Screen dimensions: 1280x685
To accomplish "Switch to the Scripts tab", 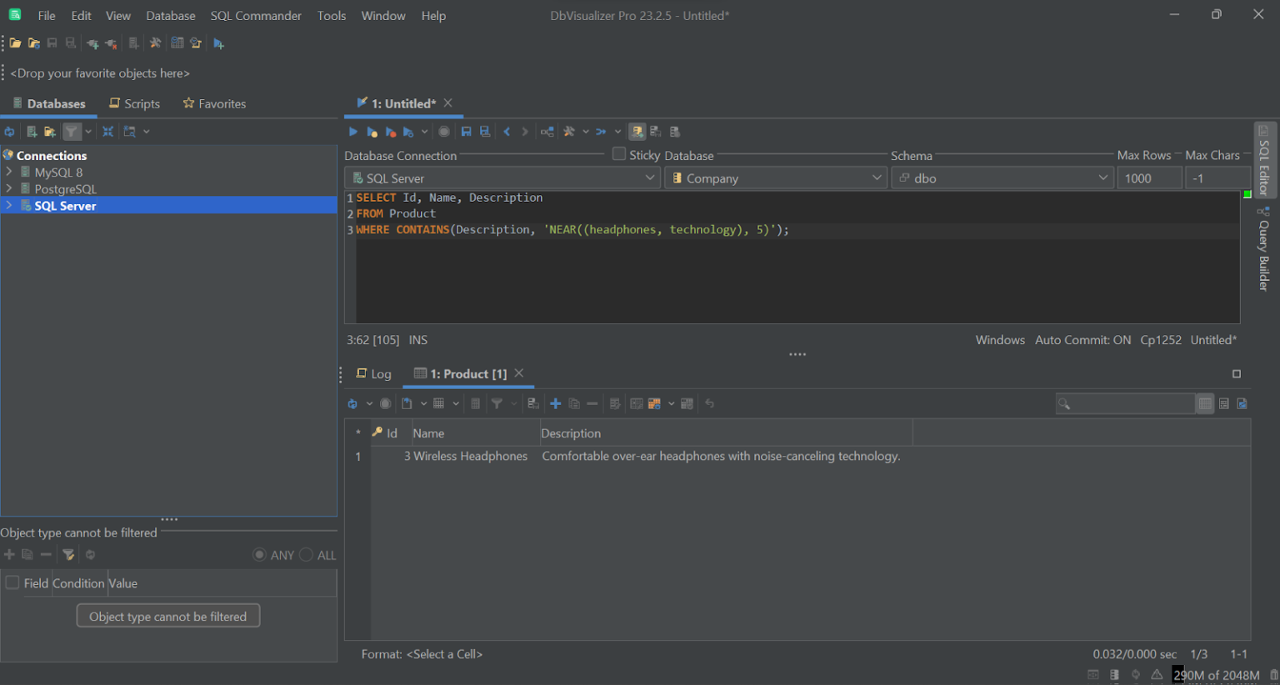I will click(135, 103).
